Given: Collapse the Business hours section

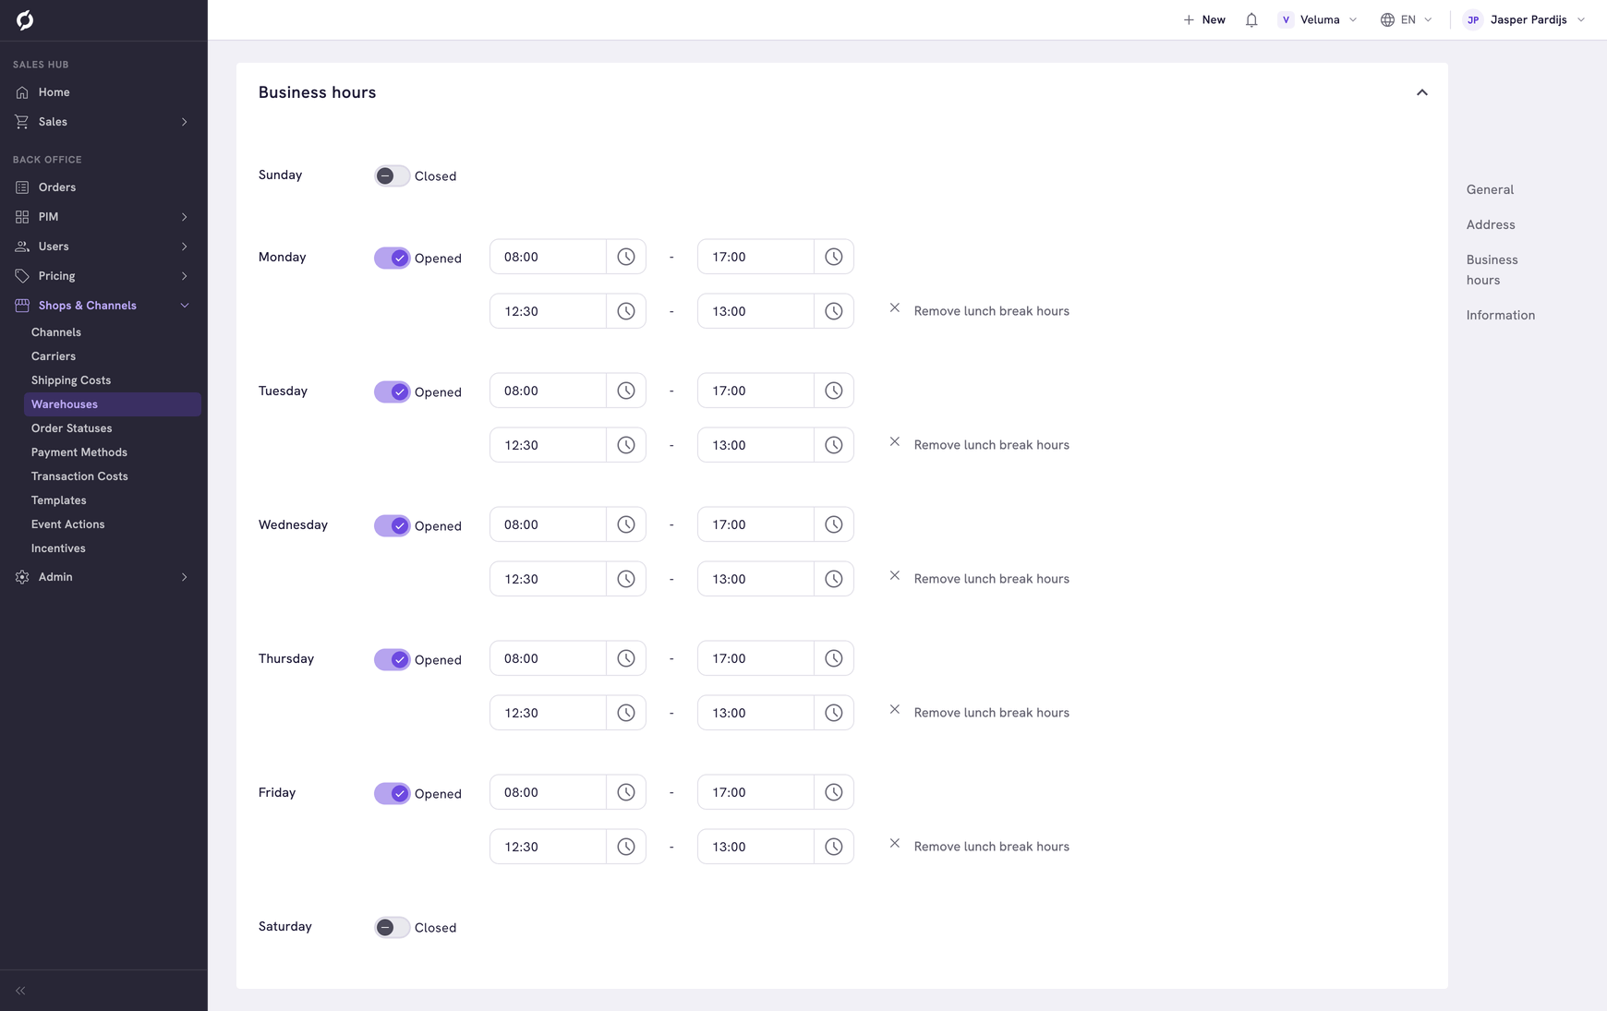Looking at the screenshot, I should point(1422,92).
